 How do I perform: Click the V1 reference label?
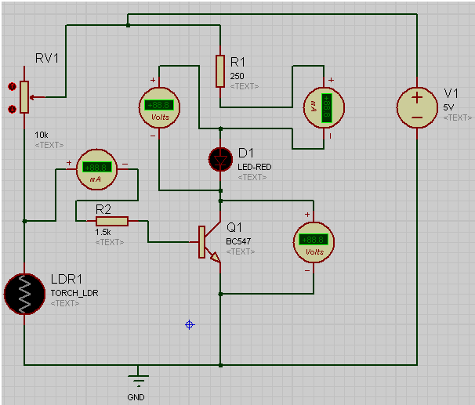(x=451, y=93)
